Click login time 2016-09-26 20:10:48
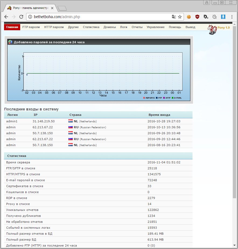238x249 pixels. pyautogui.click(x=164, y=133)
